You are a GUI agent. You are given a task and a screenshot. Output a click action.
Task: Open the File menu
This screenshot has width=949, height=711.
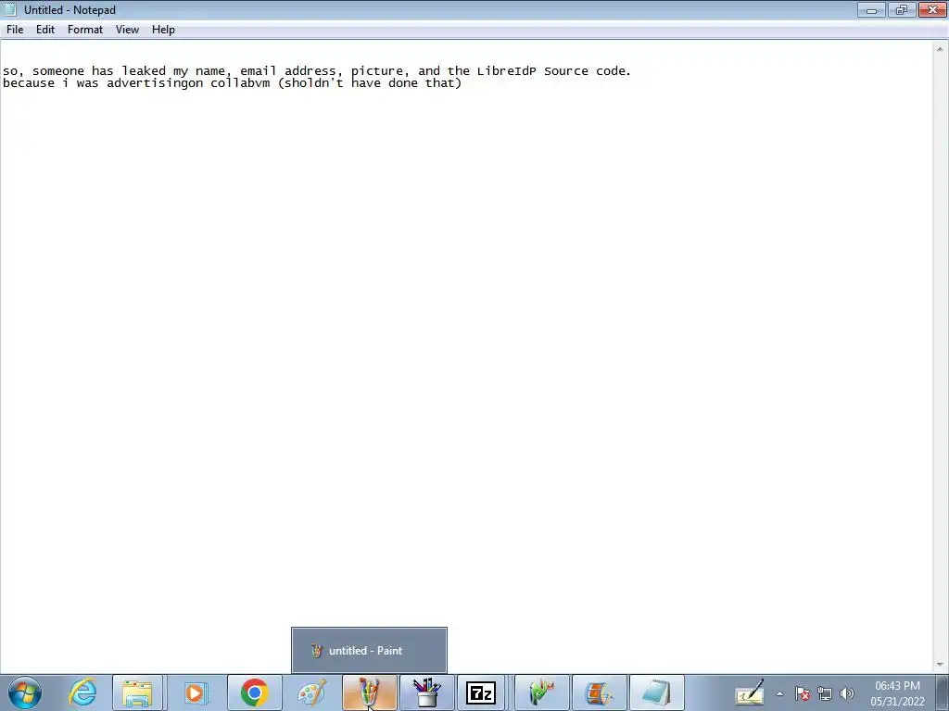(x=15, y=30)
